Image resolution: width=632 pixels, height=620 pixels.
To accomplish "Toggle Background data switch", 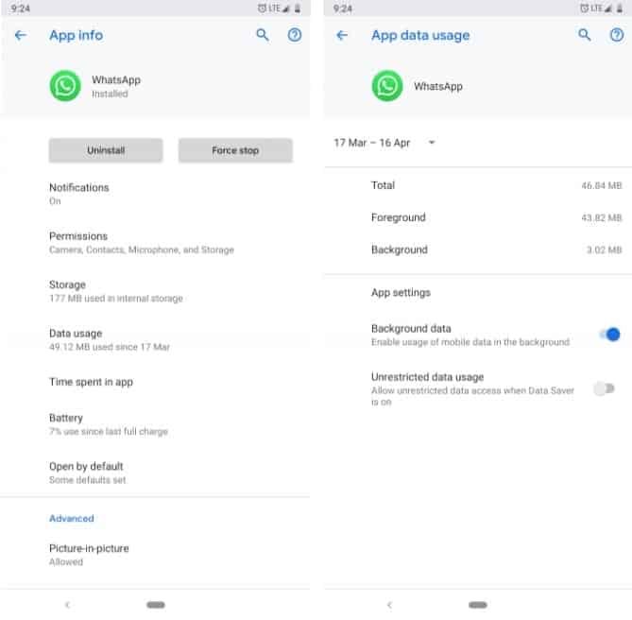I will (610, 335).
